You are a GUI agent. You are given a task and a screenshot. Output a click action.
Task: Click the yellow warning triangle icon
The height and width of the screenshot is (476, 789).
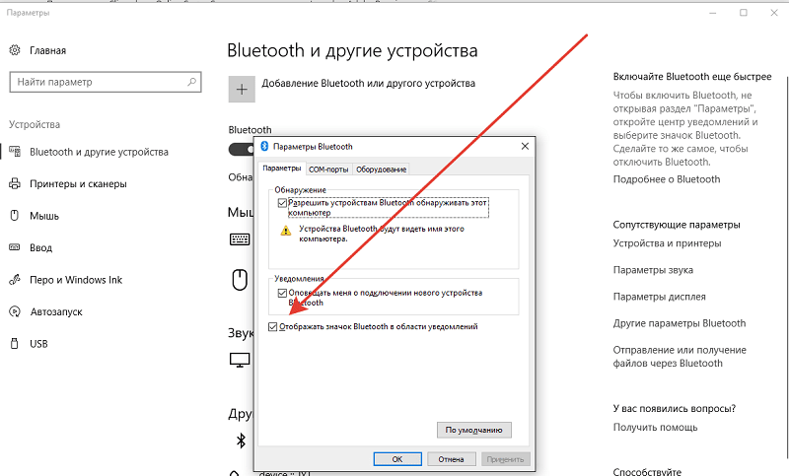(286, 231)
